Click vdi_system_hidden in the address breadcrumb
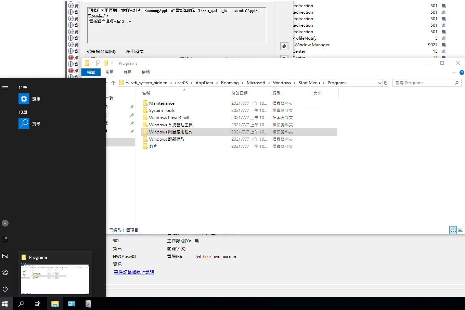 pos(149,83)
